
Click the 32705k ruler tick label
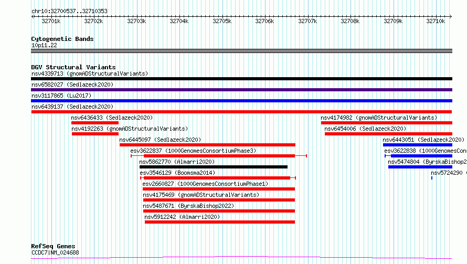[222, 21]
